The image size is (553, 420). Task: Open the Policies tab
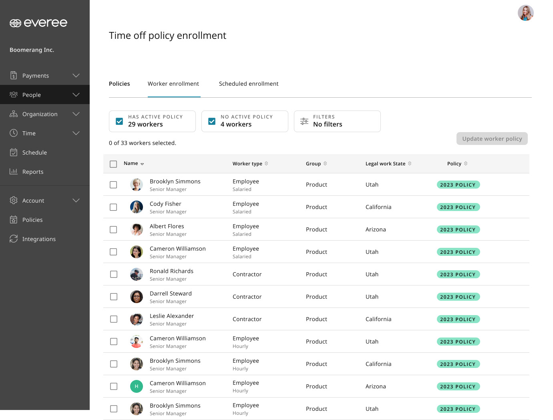coord(119,84)
